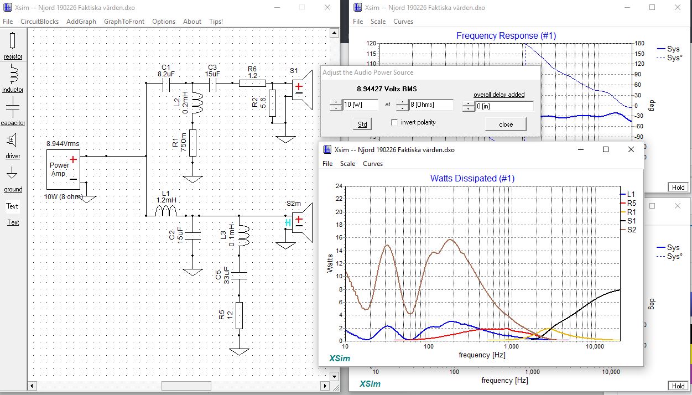Select driver S2m speaker symbol
The image size is (692, 395).
point(302,223)
